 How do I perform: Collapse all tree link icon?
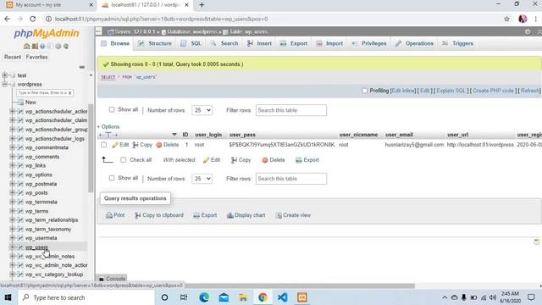82,67
